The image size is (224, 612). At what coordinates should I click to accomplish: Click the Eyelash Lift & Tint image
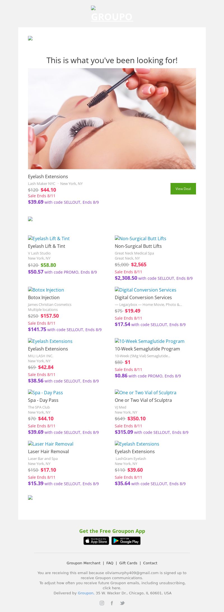(x=49, y=239)
